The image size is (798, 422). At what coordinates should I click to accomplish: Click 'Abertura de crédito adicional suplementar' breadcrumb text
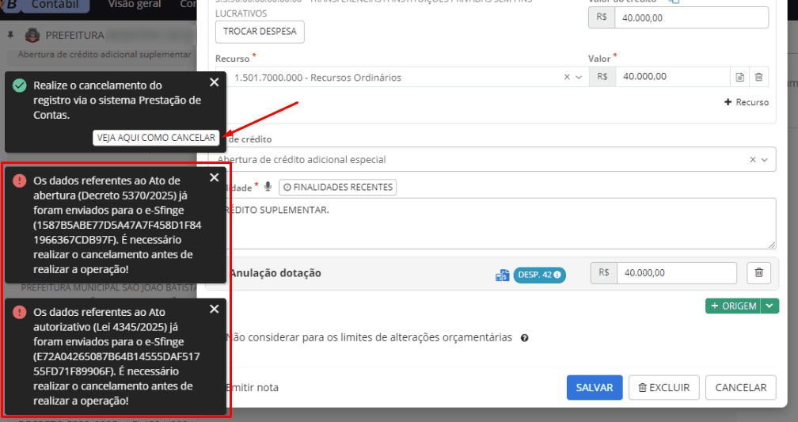pyautogui.click(x=104, y=55)
